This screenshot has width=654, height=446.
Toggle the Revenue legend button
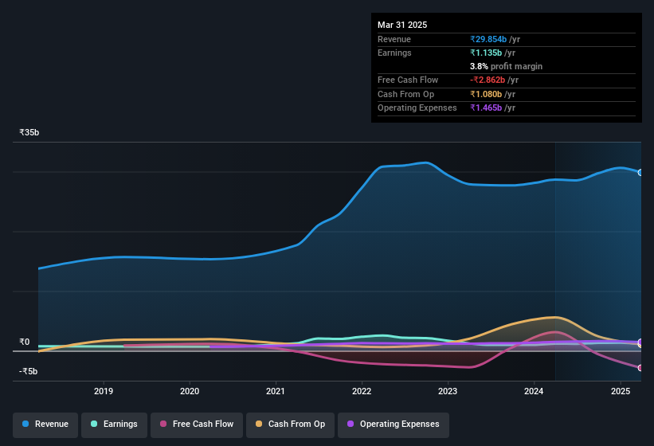click(x=45, y=424)
